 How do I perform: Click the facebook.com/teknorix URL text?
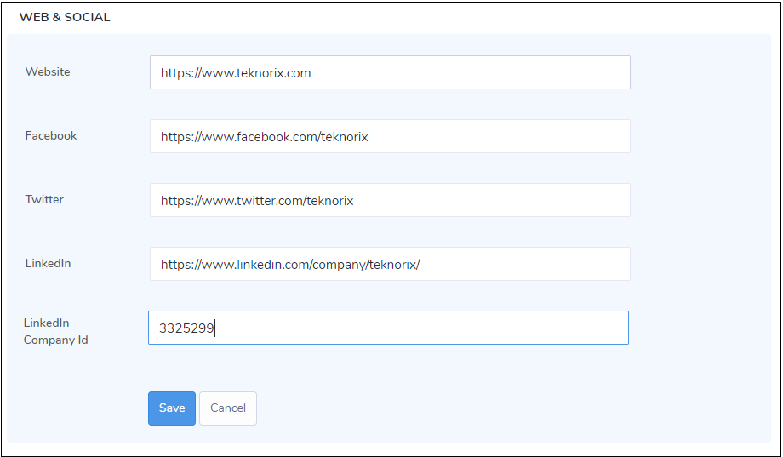[264, 137]
